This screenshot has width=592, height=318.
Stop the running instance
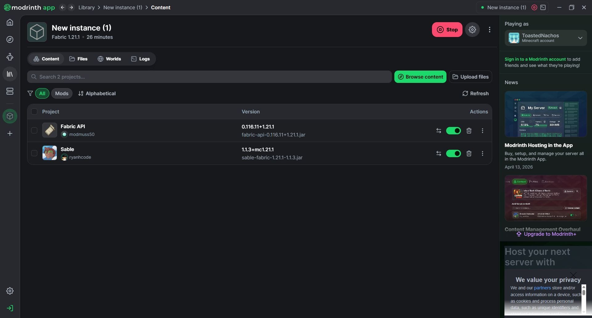coord(447,30)
